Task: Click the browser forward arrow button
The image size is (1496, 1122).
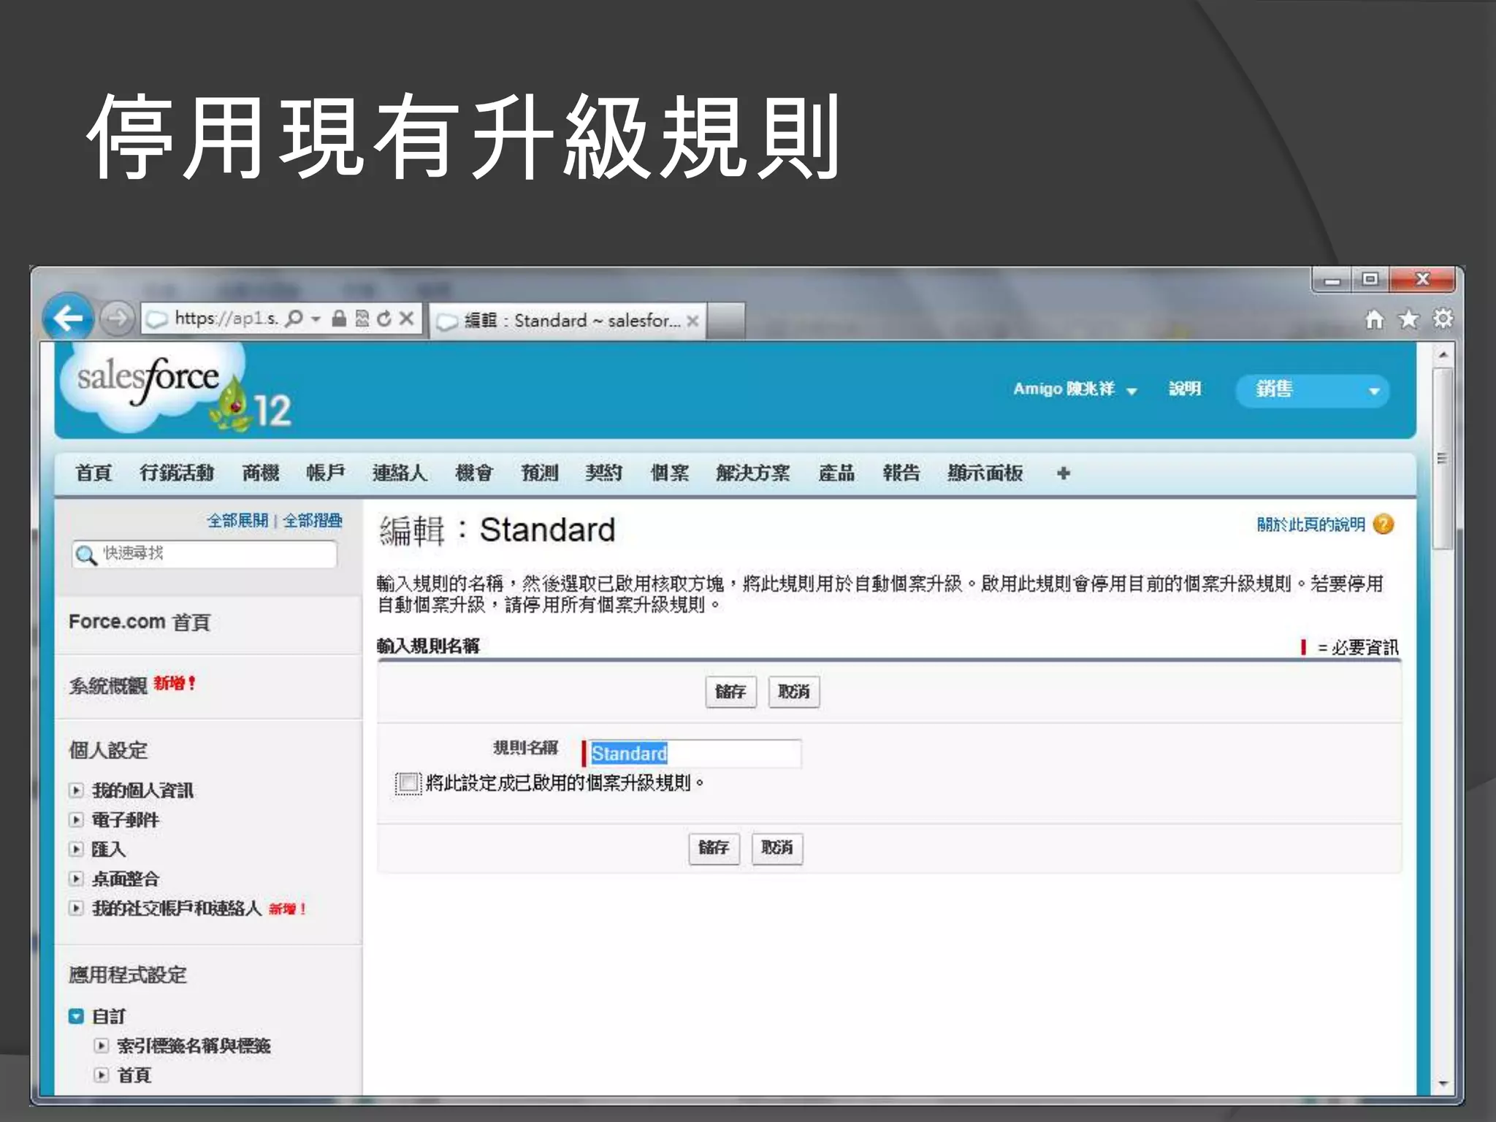Action: point(117,318)
